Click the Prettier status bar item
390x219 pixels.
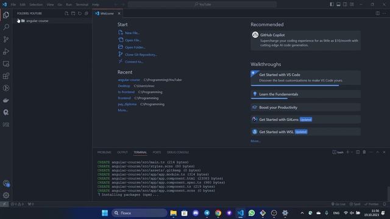click(371, 204)
